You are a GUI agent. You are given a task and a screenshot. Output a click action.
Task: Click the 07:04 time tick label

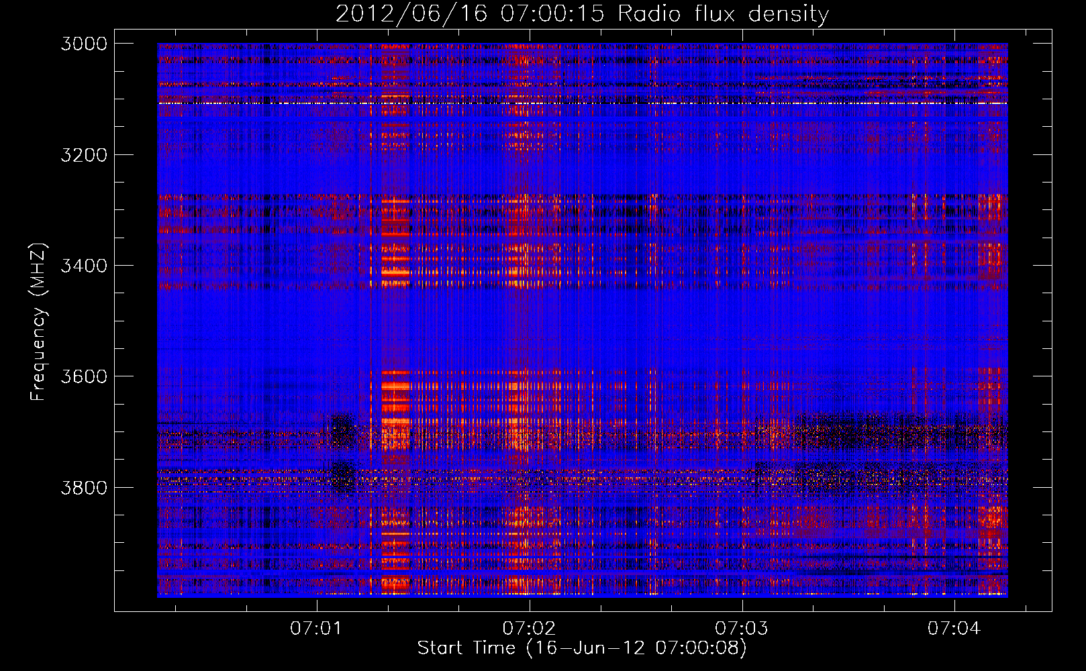[954, 629]
